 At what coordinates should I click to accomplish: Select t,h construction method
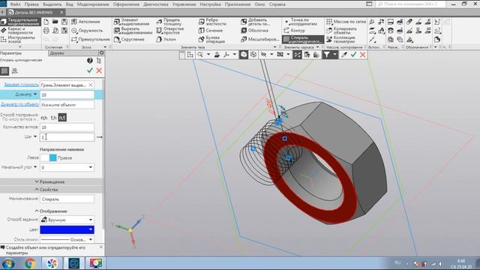point(53,118)
